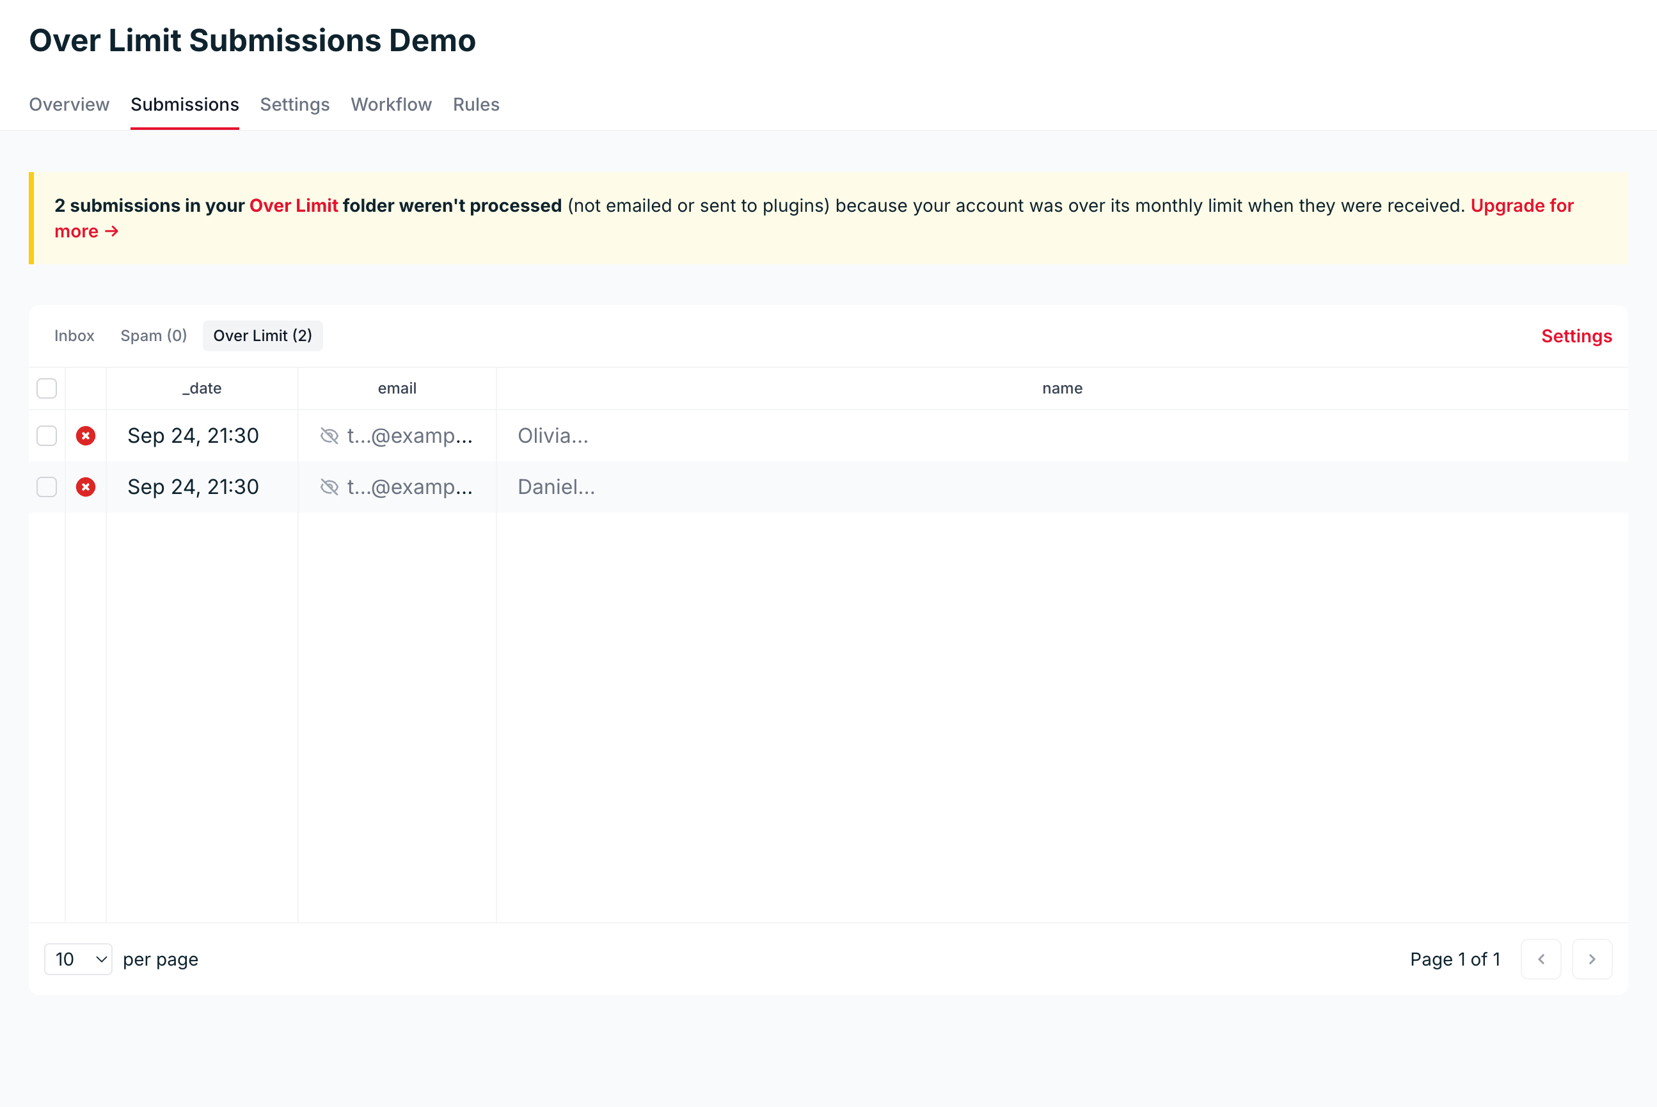The width and height of the screenshot is (1657, 1107).
Task: Reveal hidden email in Daniel row
Action: point(329,487)
